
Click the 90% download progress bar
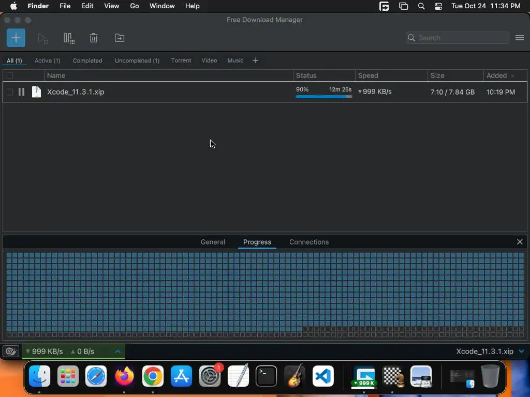(x=324, y=97)
